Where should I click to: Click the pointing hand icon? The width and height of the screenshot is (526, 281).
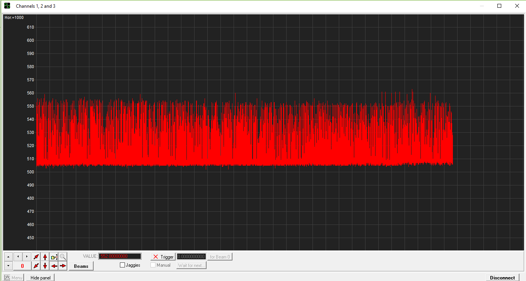54,257
